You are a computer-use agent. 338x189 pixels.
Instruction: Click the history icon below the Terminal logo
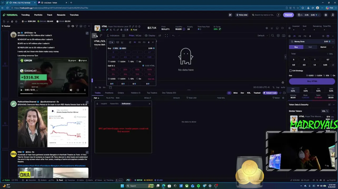(4, 21)
